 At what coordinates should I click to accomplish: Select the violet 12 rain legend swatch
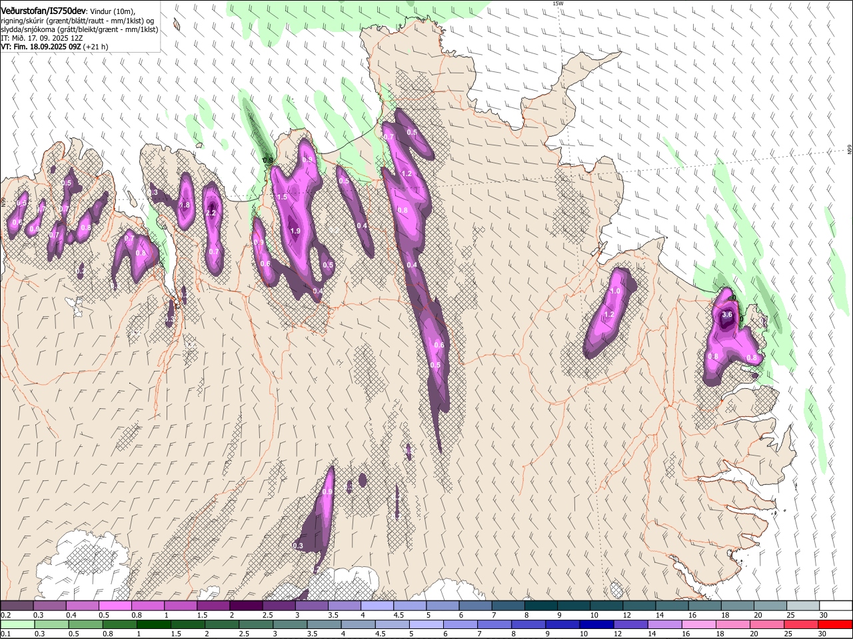coord(631,624)
